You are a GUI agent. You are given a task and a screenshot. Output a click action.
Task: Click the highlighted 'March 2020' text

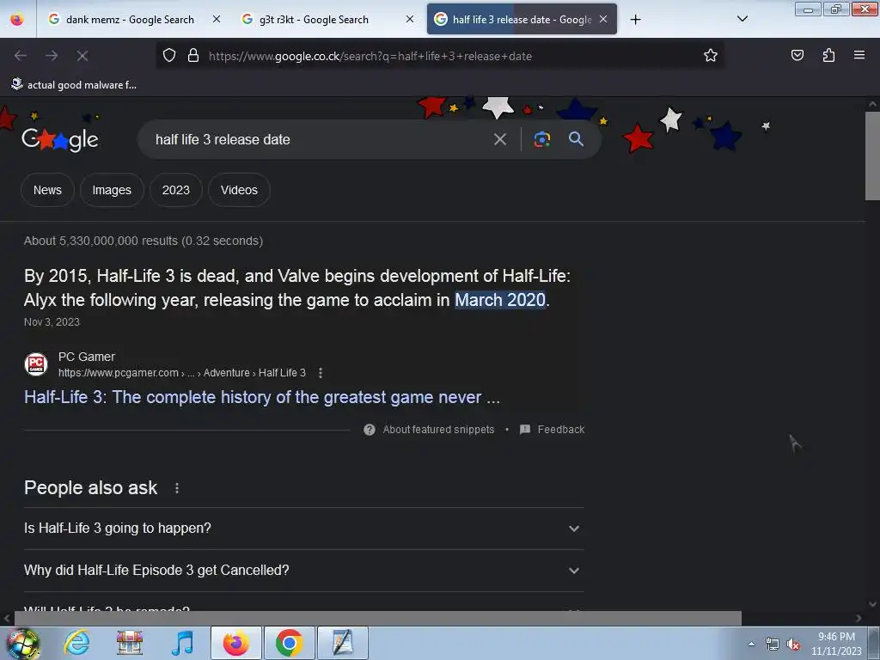point(500,300)
